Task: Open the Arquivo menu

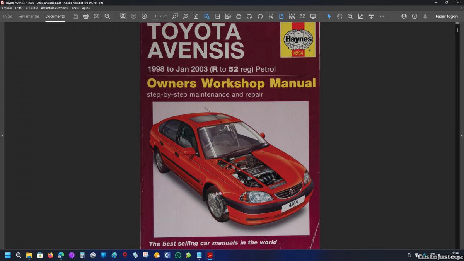Action: tap(7, 8)
